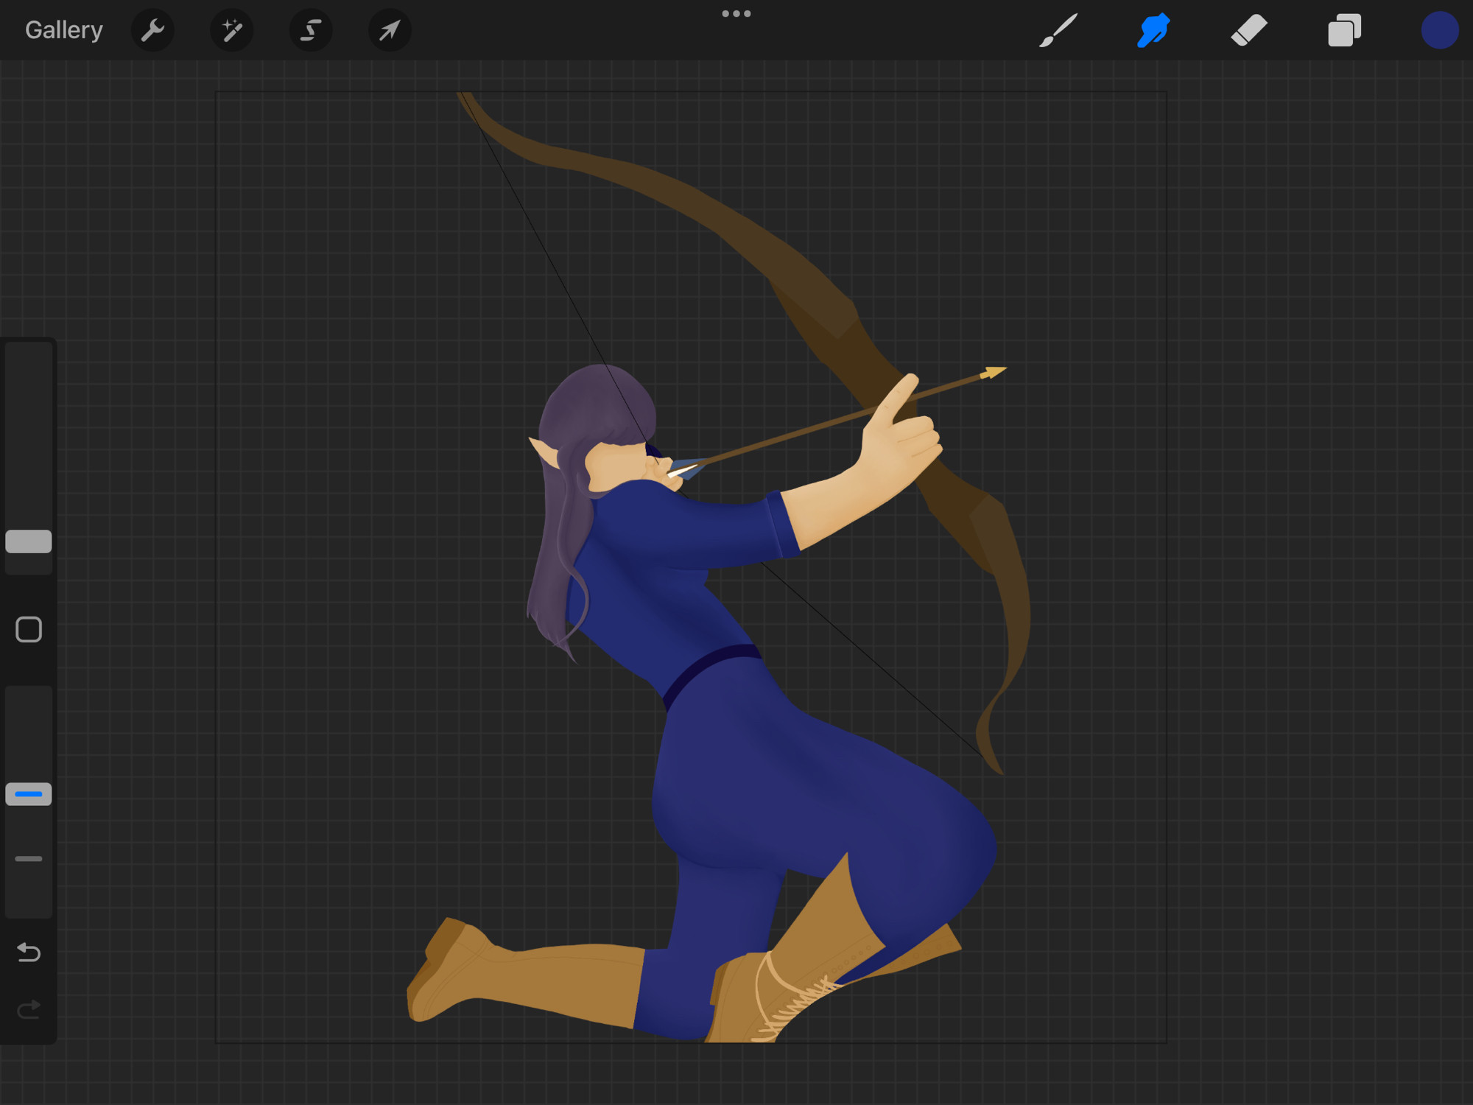This screenshot has height=1105, width=1473.
Task: Select the Eraser tool
Action: (1249, 30)
